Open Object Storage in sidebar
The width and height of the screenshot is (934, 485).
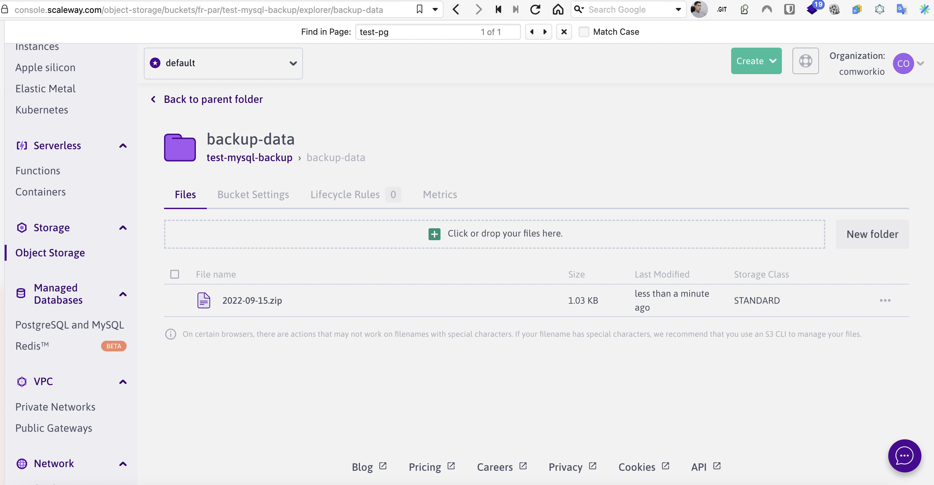pyautogui.click(x=50, y=253)
